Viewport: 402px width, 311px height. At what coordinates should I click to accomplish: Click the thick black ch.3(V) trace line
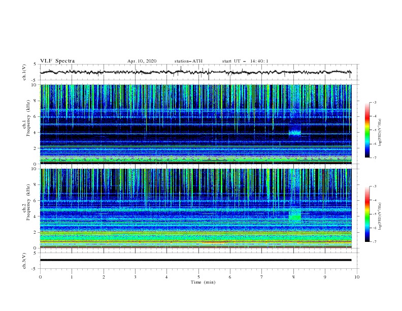[195, 260]
